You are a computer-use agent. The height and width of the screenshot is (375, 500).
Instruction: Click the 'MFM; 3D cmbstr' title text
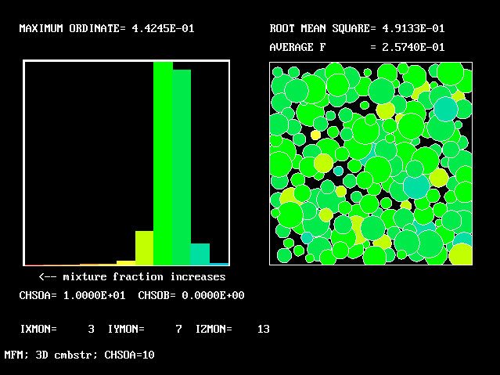tap(79, 355)
